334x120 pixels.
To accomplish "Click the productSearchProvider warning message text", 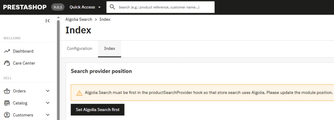I will point(209,93).
